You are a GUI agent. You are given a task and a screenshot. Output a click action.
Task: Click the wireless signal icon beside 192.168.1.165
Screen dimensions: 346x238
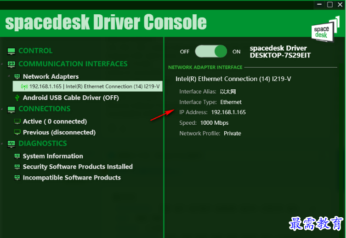coord(24,87)
